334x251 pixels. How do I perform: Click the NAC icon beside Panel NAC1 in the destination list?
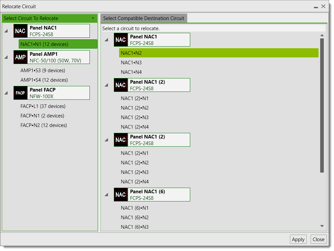point(121,40)
